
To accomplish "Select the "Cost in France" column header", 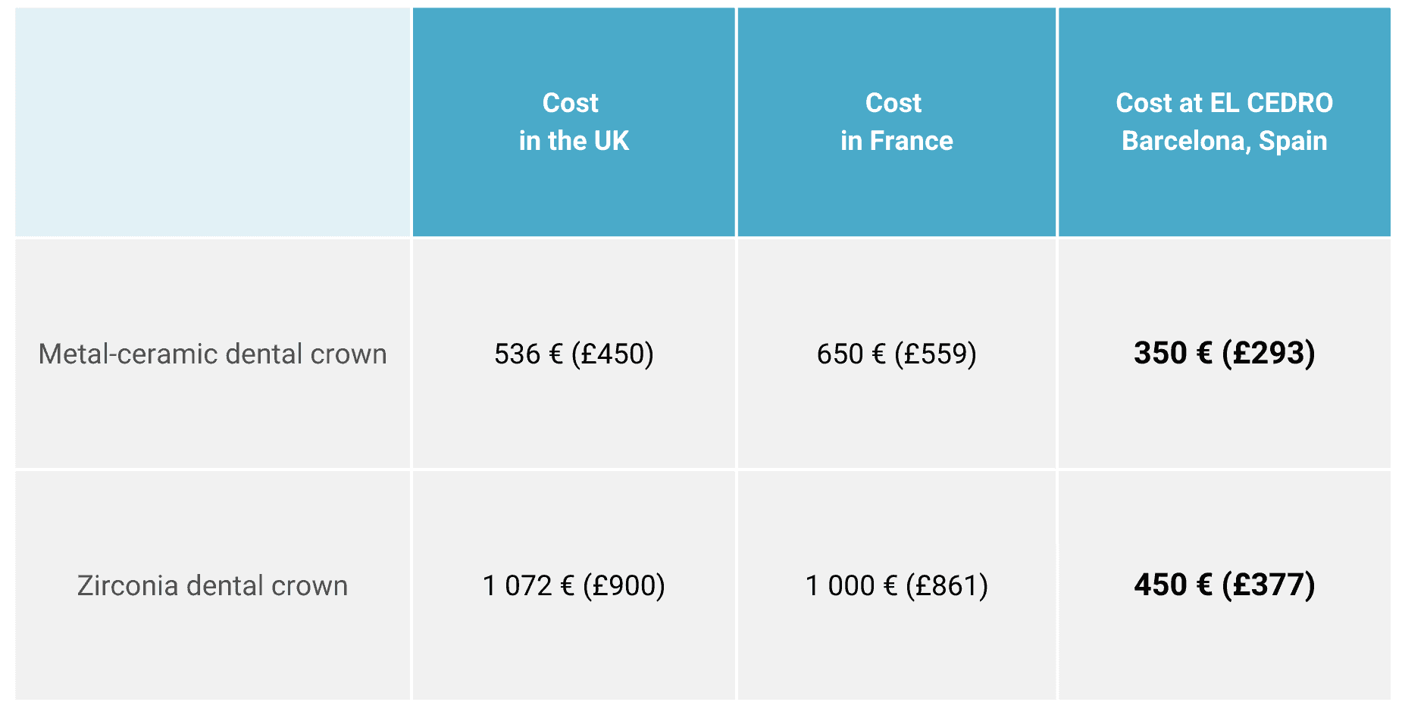I will pos(896,122).
